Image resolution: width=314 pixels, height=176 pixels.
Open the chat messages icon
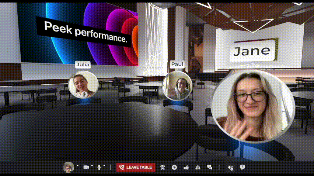click(210, 167)
